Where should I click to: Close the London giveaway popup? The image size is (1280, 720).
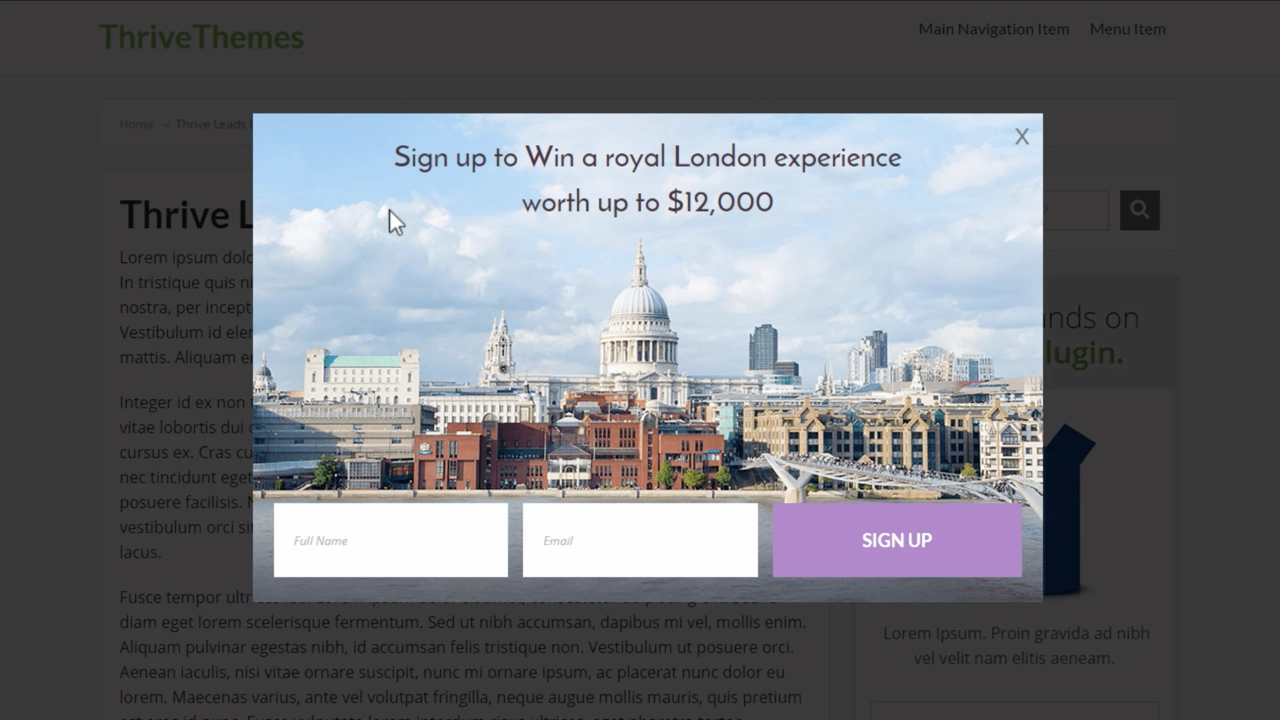pos(1021,136)
